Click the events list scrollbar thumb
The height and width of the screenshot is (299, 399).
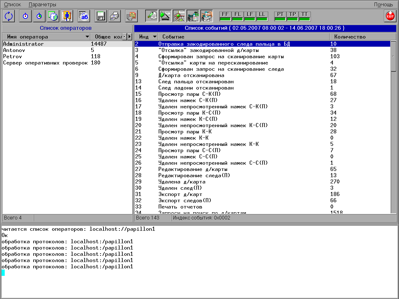coord(393,56)
